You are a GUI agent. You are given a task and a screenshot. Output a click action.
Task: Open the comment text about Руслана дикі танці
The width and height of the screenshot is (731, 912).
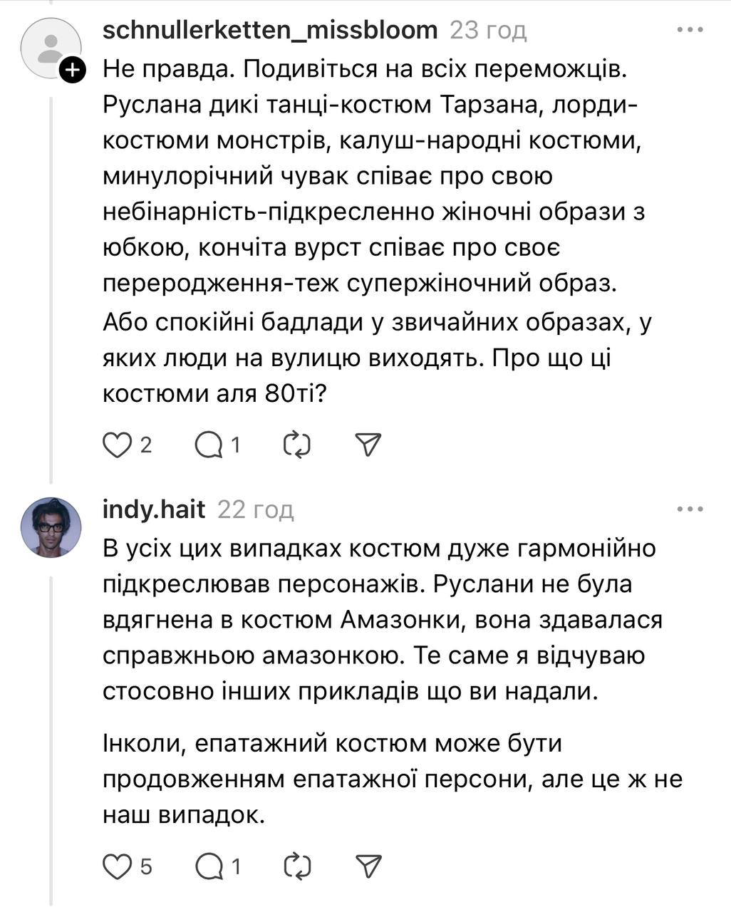pos(370,105)
